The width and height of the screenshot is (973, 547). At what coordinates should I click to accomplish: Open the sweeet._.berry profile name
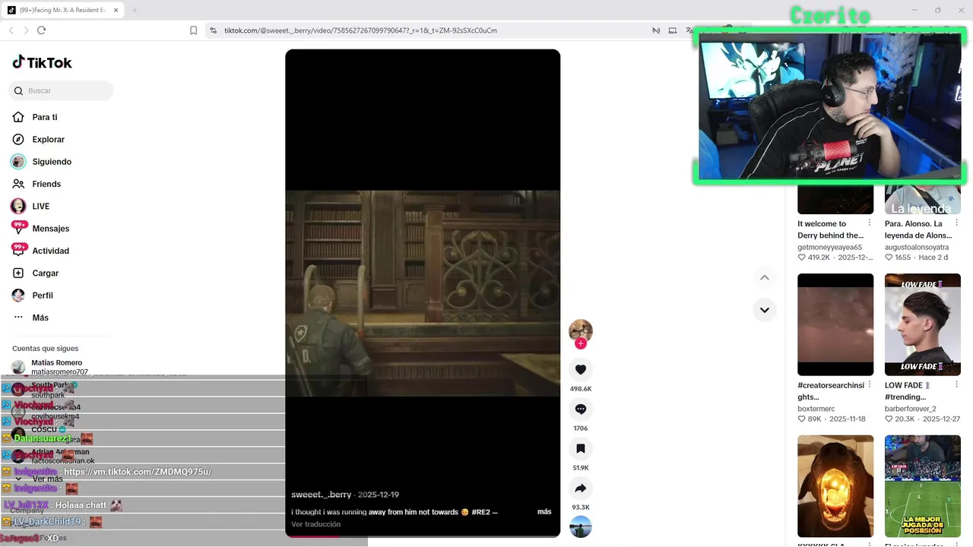[322, 495]
